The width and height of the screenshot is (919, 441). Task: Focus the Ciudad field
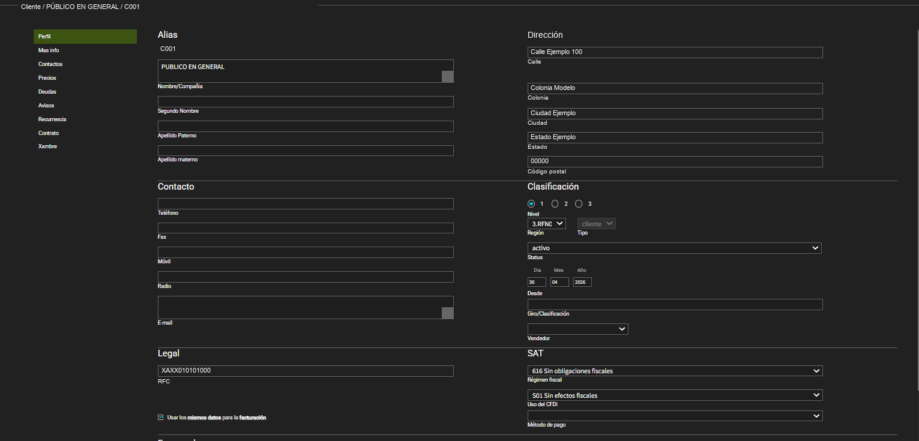[x=675, y=113]
